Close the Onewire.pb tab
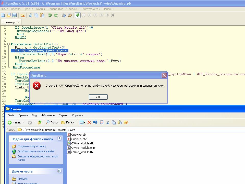245x184 pixels. pos(19,22)
